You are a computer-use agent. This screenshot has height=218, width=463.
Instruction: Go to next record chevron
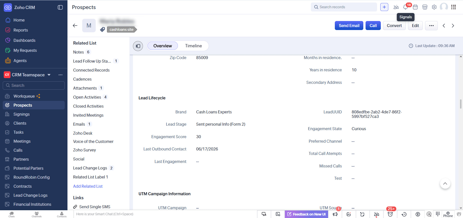click(453, 26)
